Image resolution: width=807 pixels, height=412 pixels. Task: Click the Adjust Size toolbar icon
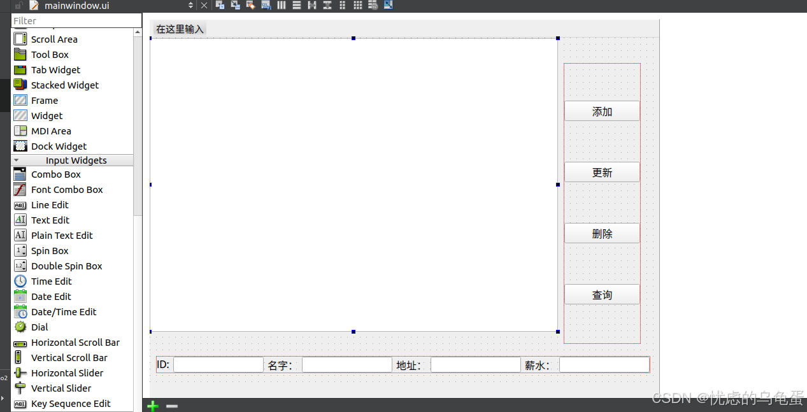[388, 5]
